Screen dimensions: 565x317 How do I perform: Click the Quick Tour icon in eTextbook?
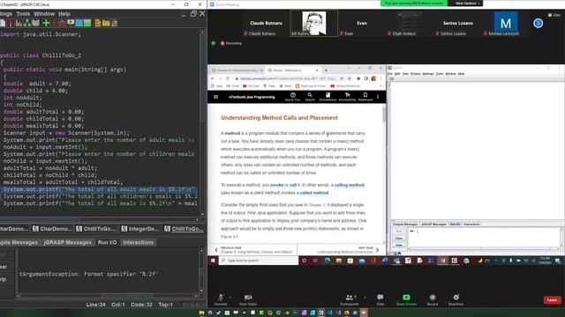point(292,97)
